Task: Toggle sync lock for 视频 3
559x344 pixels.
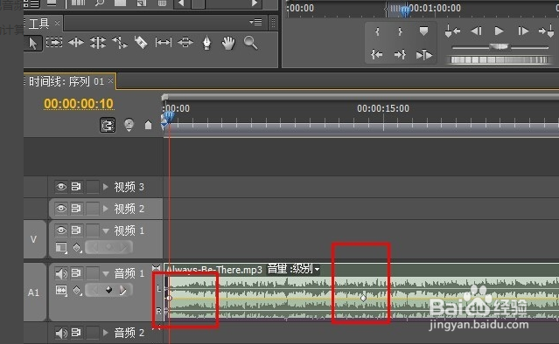Action: [x=76, y=187]
